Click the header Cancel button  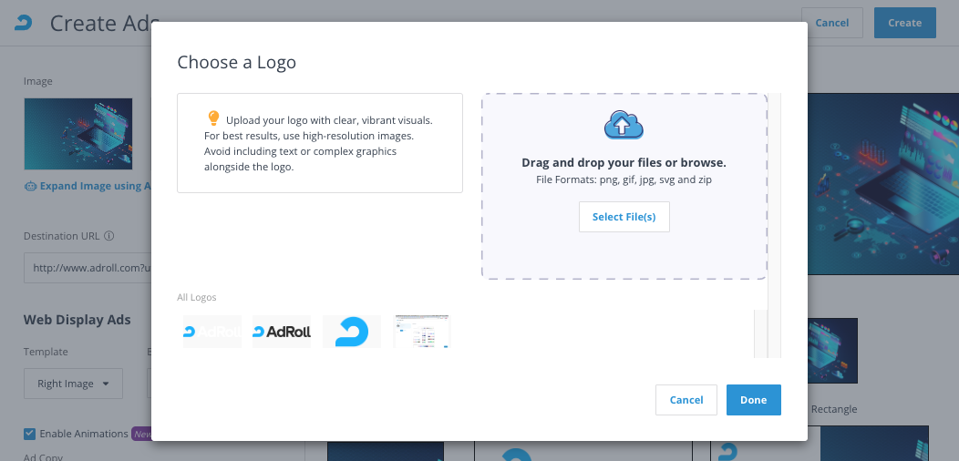click(831, 23)
